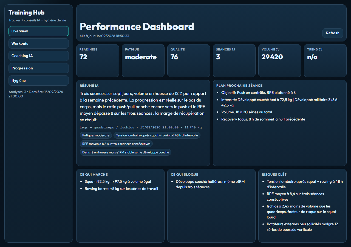The height and width of the screenshot is (247, 351).
Task: Go to the Workouts section
Action: [x=39, y=43]
